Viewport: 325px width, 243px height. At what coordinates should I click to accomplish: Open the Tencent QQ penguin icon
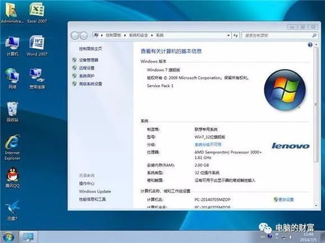[x=12, y=177]
